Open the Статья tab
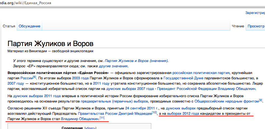265x129 pixels. [x=9, y=26]
